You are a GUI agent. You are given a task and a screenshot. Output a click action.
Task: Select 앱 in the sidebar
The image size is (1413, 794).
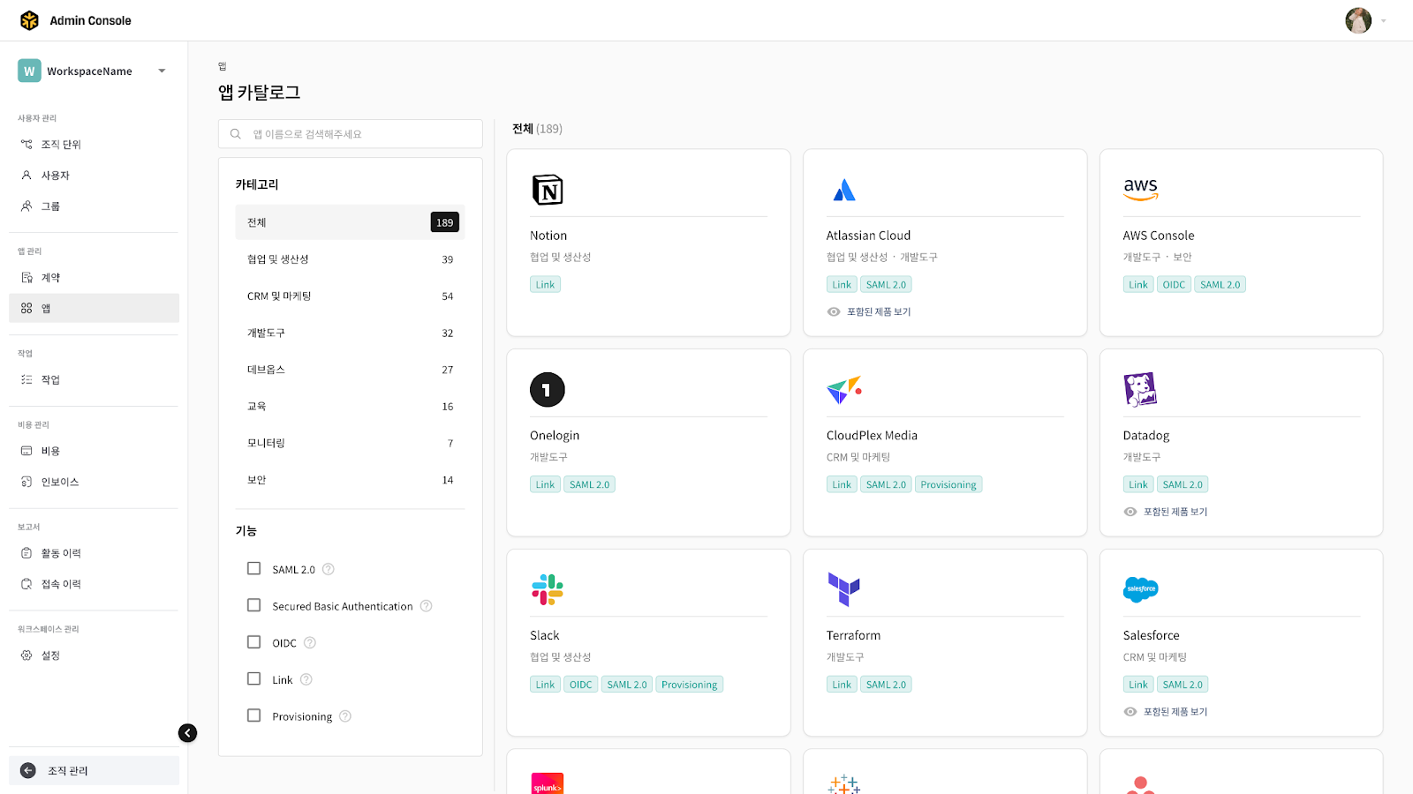pos(94,308)
